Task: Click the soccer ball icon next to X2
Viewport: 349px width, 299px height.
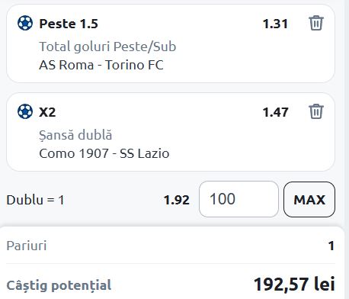Action: point(25,111)
